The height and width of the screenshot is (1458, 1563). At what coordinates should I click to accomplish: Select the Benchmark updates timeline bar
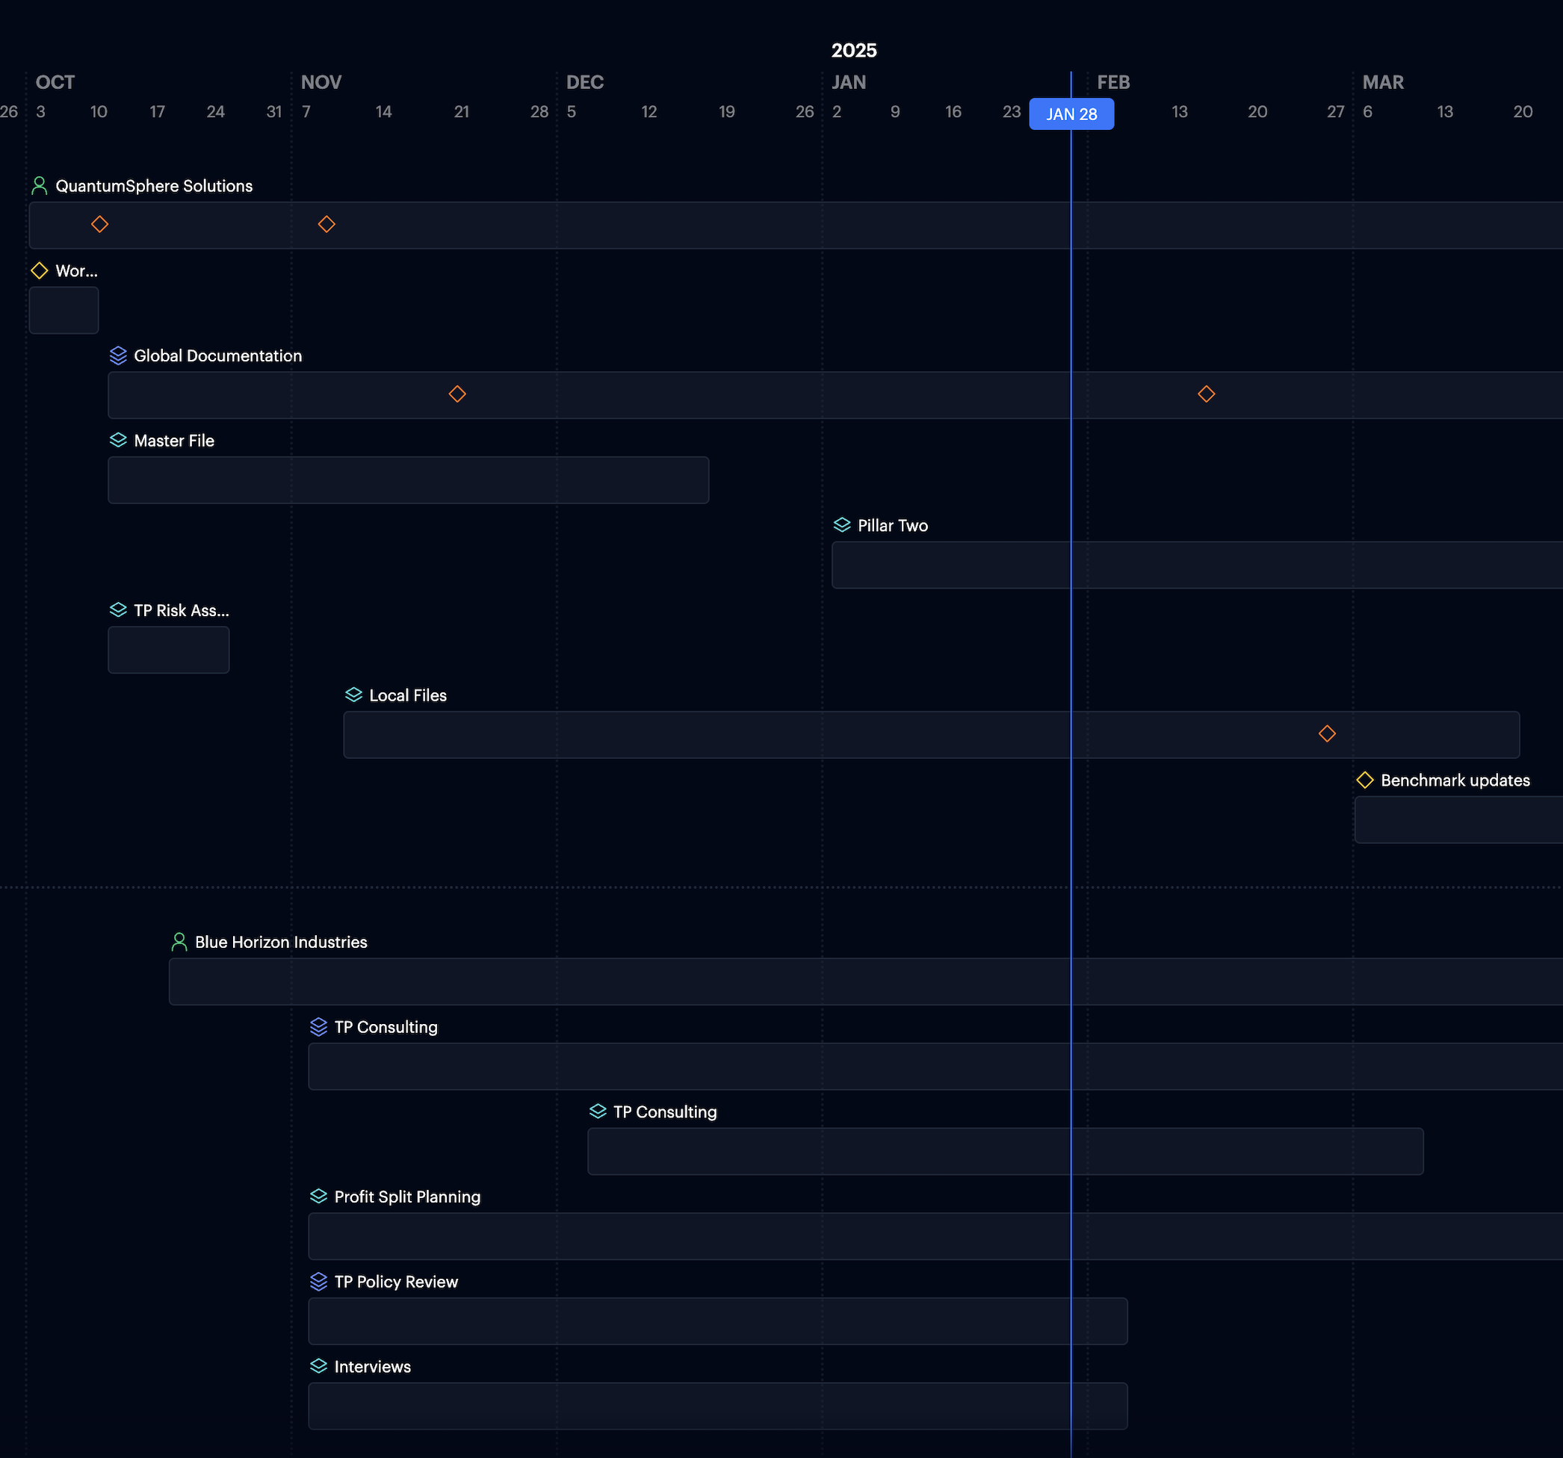pyautogui.click(x=1458, y=819)
